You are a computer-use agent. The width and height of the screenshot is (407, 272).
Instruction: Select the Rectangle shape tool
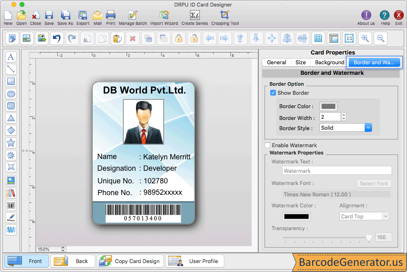pyautogui.click(x=11, y=81)
